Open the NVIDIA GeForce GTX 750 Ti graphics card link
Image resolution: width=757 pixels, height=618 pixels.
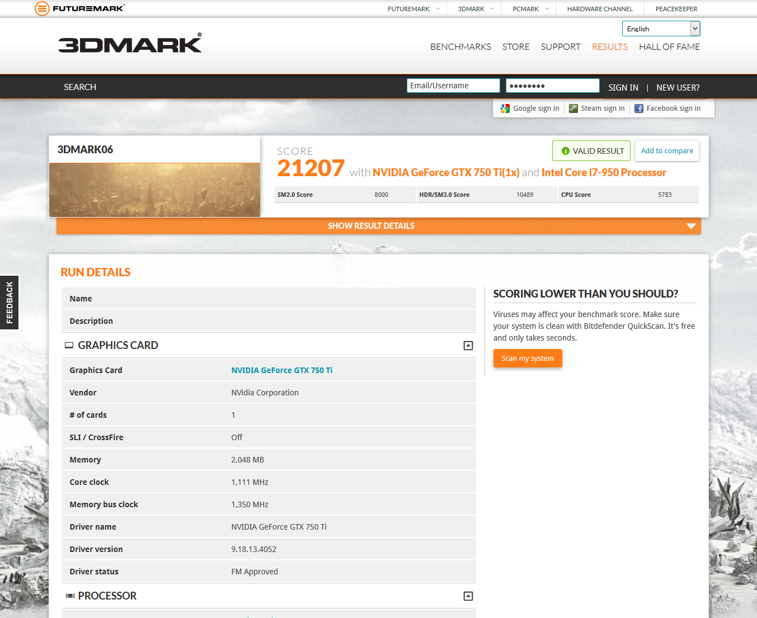tap(282, 370)
